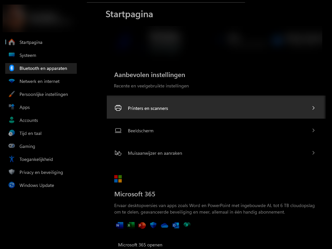Click the Toegankelijkheid accessibility figure icon
The height and width of the screenshot is (249, 332).
pyautogui.click(x=12, y=159)
